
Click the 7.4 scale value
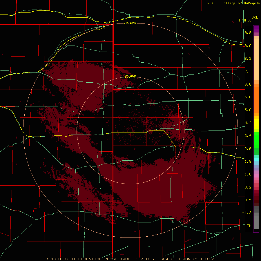pyautogui.click(x=248, y=71)
